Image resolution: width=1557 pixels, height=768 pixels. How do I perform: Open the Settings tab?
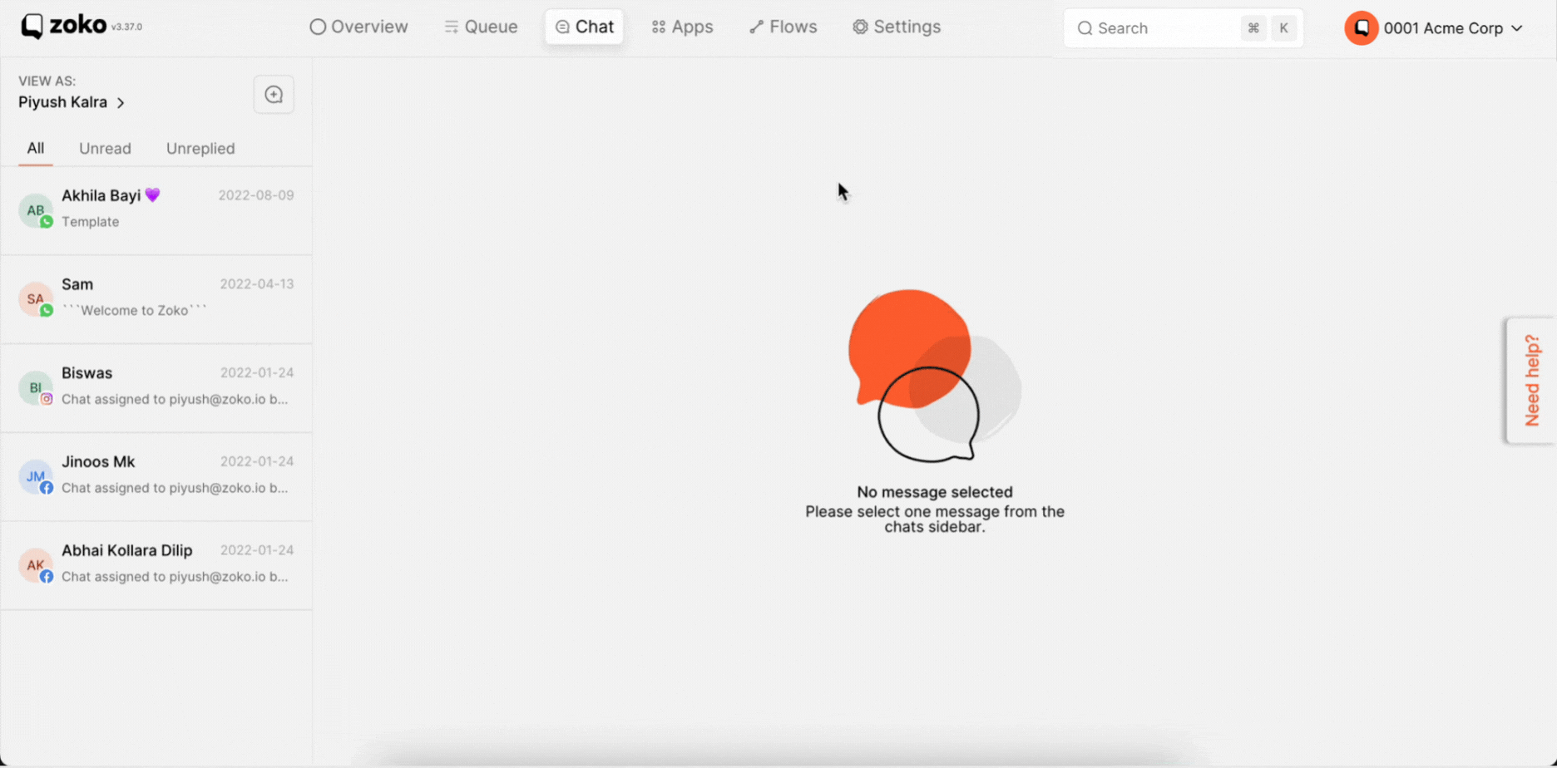(897, 27)
